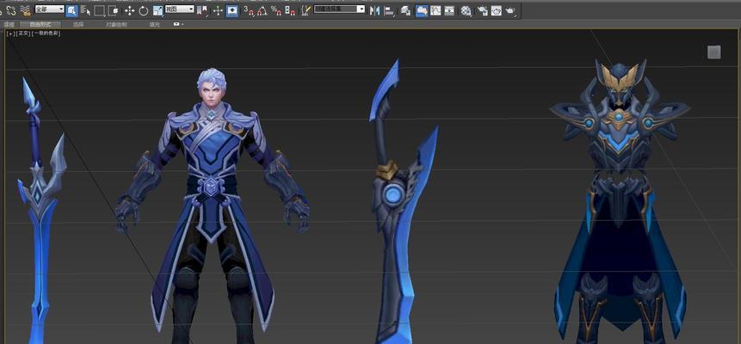741x344 pixels.
Task: Open the [+] viewport general menu
Action: click(x=10, y=34)
